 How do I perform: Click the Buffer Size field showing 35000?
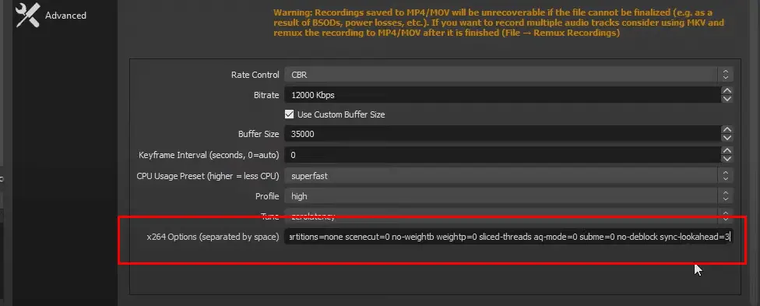502,135
